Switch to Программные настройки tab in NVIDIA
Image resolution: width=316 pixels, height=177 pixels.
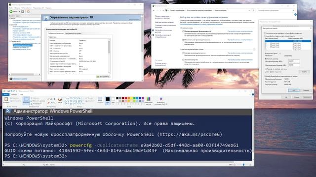point(73,33)
